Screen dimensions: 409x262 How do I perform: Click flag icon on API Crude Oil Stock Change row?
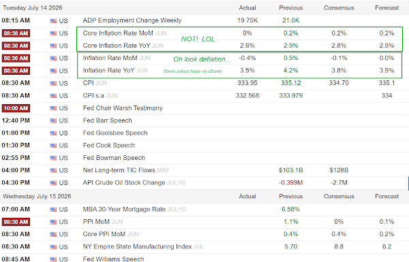point(53,183)
